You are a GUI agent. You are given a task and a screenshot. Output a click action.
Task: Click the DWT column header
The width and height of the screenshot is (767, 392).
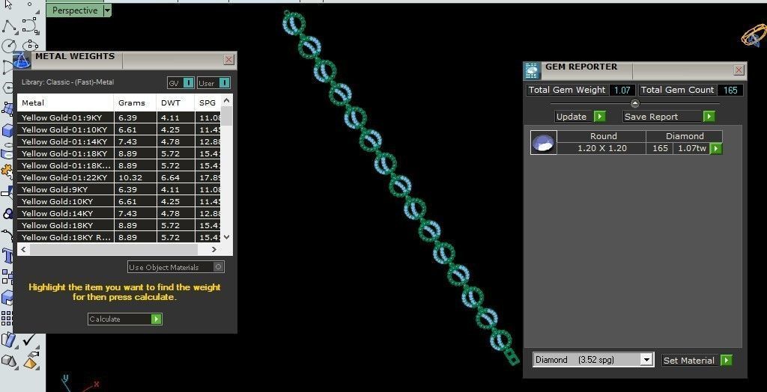[175, 102]
